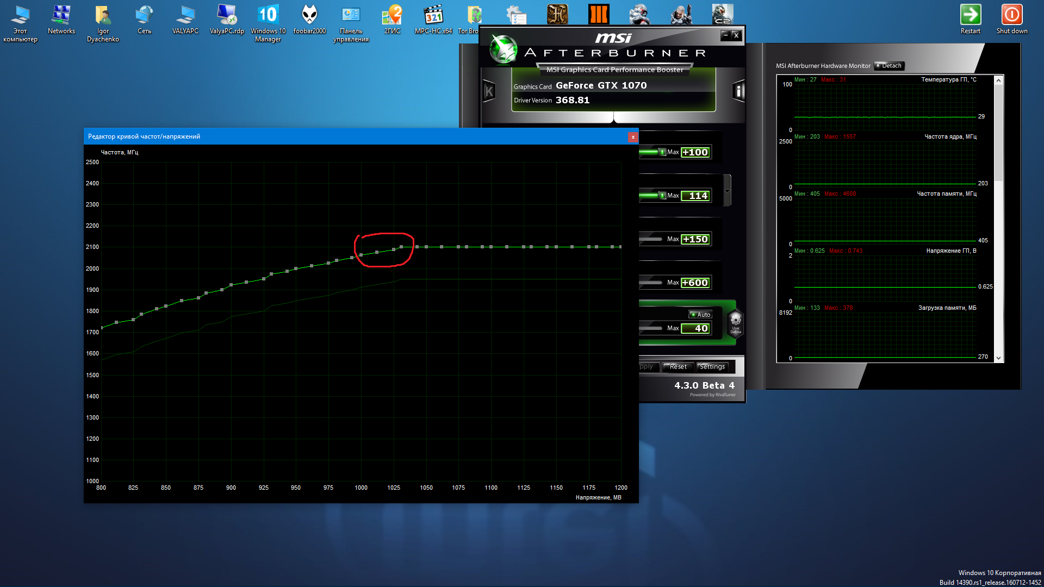Close the frequency/voltage curve editor

pyautogui.click(x=632, y=137)
